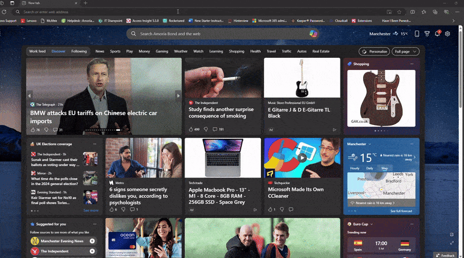The height and width of the screenshot is (258, 464).
Task: Select the Map view in weather card
Action: point(385,168)
